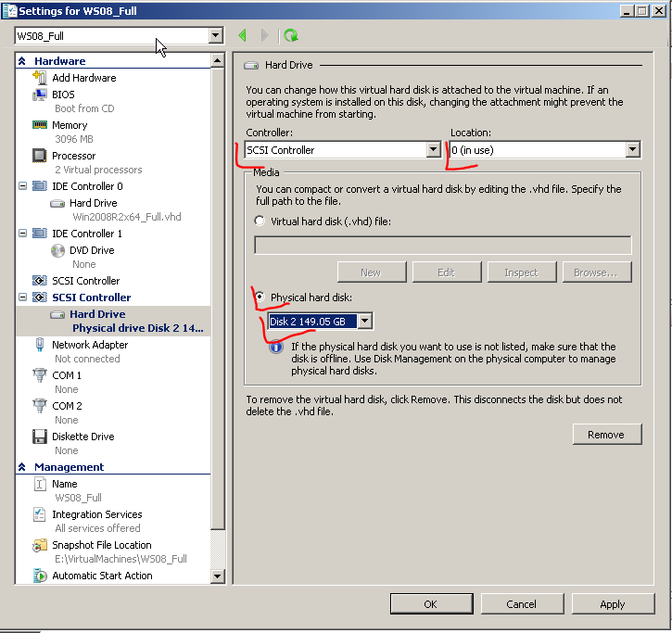
Task: Click the first SCSI Controller icon
Action: pyautogui.click(x=40, y=281)
